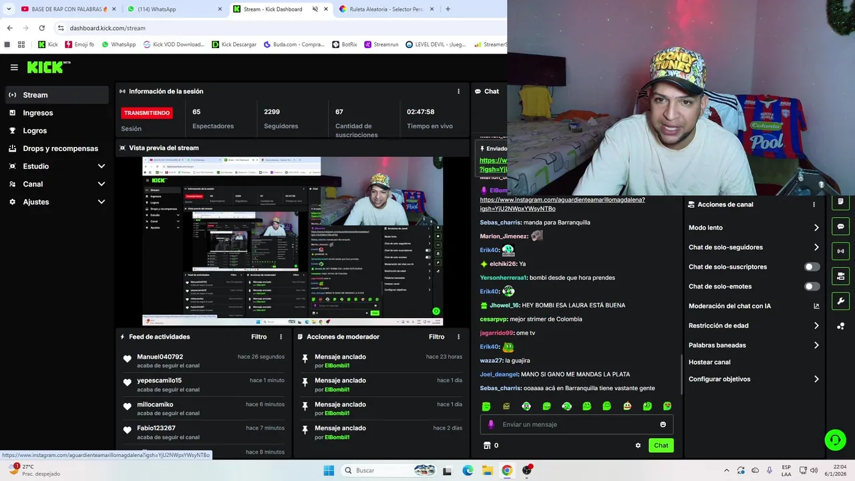The height and width of the screenshot is (481, 855).
Task: Click the muted tab audio icon on Kick tab
Action: tap(315, 9)
